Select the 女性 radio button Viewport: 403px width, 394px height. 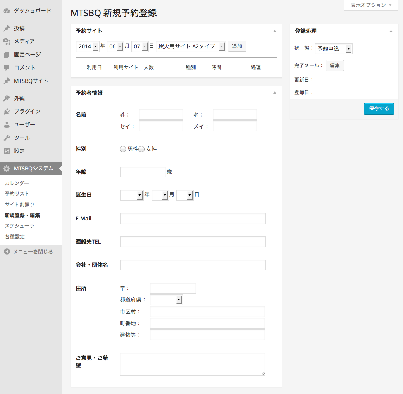[x=141, y=149]
